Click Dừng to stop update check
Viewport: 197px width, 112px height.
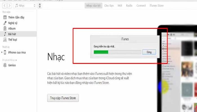(x=149, y=52)
